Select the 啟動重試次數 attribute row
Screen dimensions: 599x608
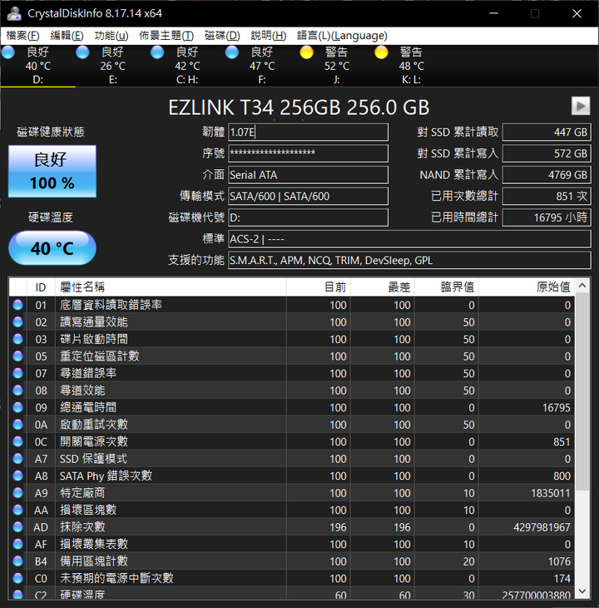pos(292,424)
